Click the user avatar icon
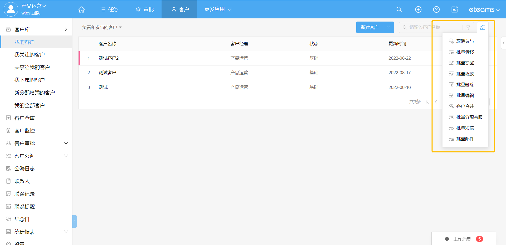This screenshot has width=506, height=245. pyautogui.click(x=11, y=9)
